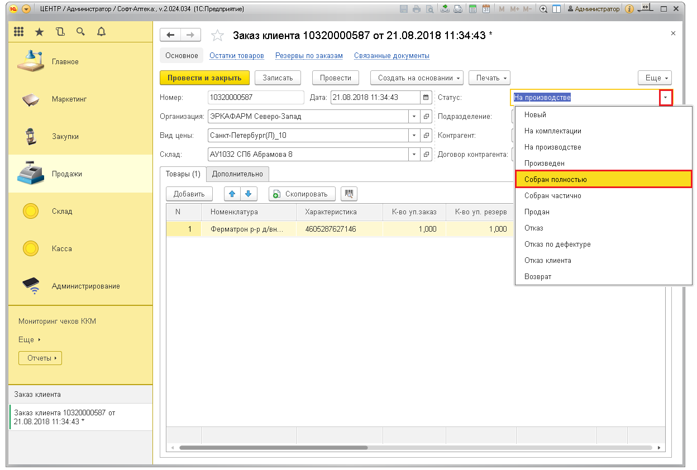Move the row up with the up arrow
The height and width of the screenshot is (470, 697).
coord(232,194)
